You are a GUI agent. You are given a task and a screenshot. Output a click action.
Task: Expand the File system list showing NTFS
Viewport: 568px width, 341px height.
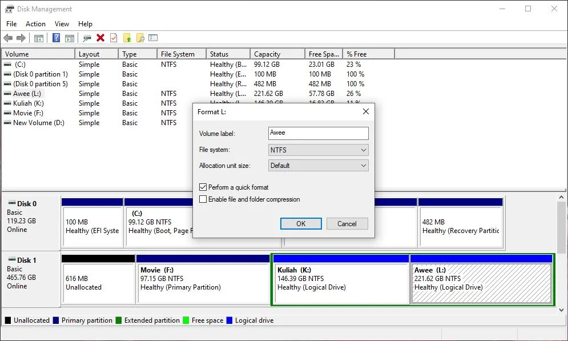(364, 150)
